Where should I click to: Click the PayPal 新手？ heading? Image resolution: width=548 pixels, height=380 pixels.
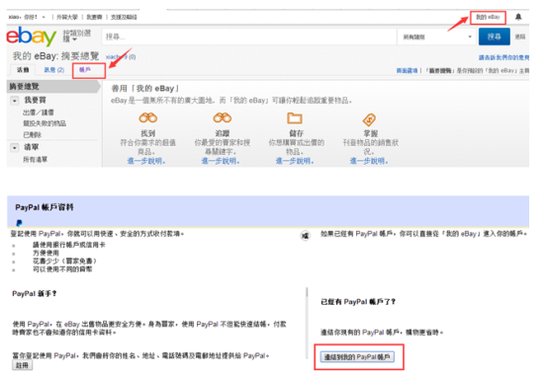(x=35, y=294)
